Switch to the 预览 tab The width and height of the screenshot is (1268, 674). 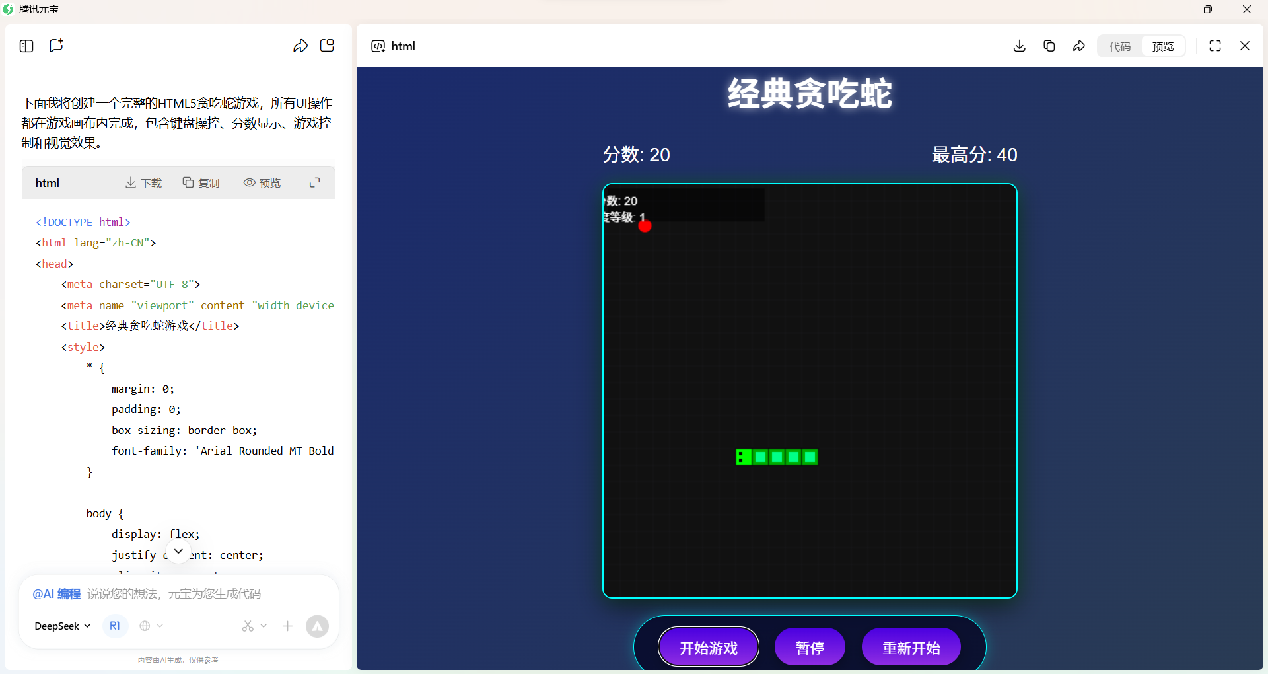coord(1163,46)
